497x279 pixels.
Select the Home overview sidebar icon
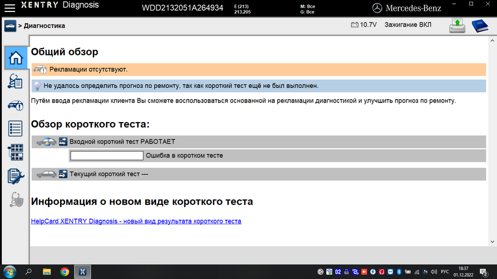point(15,58)
